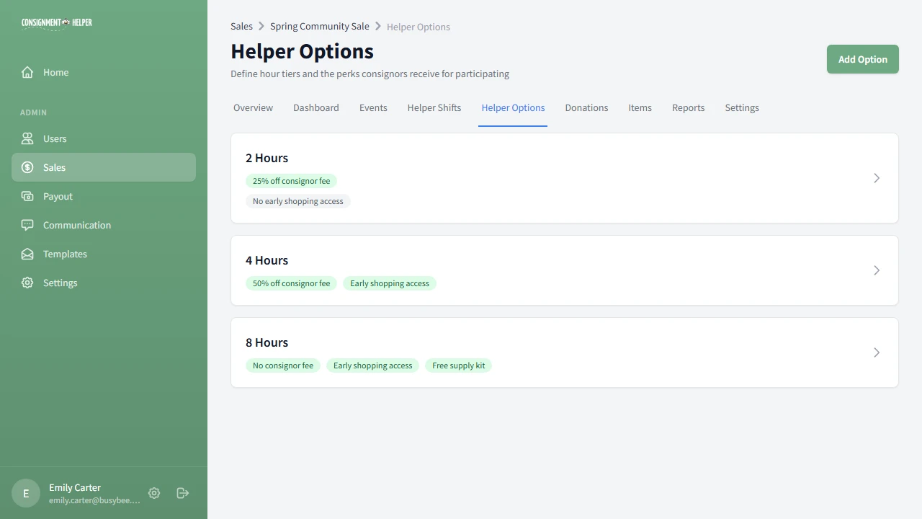This screenshot has width=922, height=519.
Task: Click the Free supply kit badge
Action: pos(458,365)
